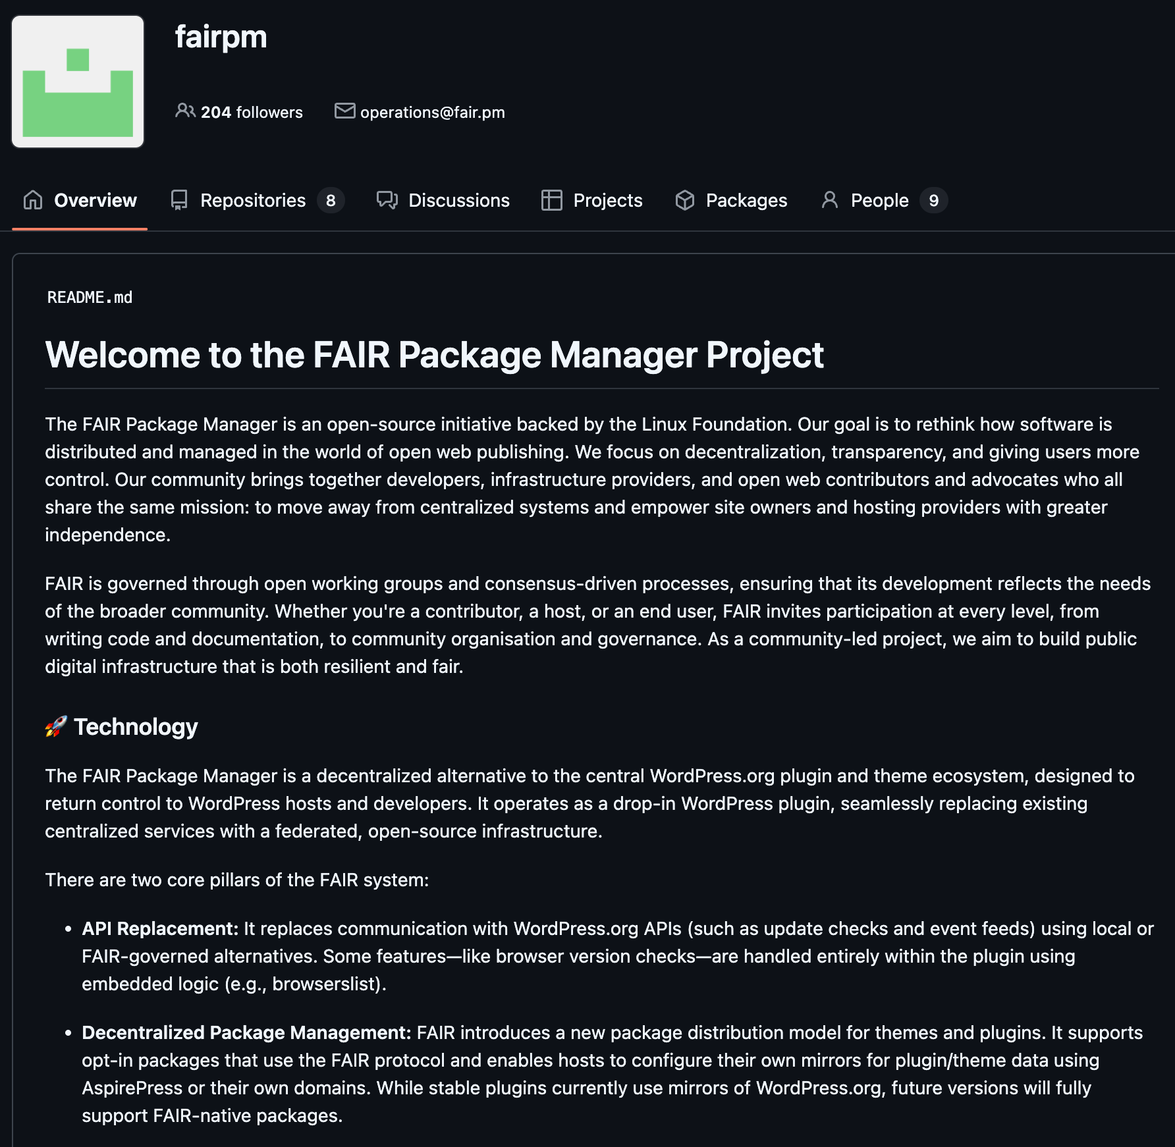The height and width of the screenshot is (1147, 1175).
Task: Open the Repositories tab
Action: [x=252, y=200]
